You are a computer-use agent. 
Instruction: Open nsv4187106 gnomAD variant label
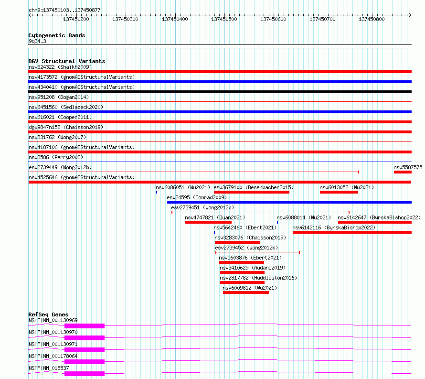click(82, 147)
